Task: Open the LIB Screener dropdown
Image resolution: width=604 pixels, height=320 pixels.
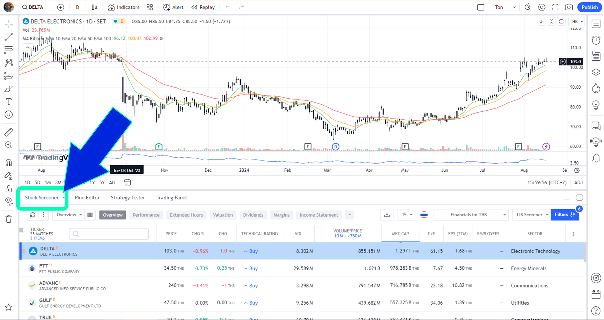Action: tap(532, 215)
